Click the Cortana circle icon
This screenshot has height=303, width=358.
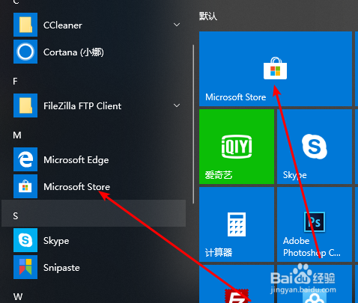[25, 52]
